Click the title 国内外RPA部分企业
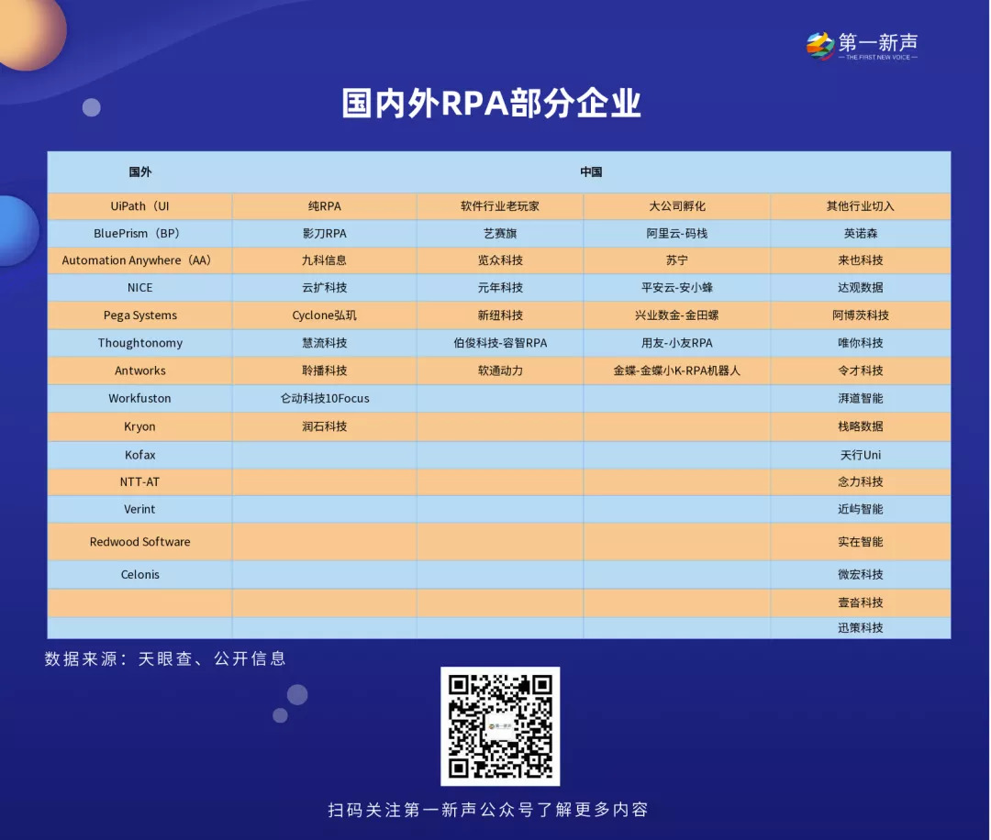The width and height of the screenshot is (991, 840). (491, 103)
